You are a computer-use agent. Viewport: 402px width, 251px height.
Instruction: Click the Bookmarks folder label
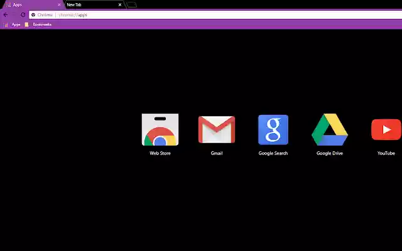[x=42, y=24]
